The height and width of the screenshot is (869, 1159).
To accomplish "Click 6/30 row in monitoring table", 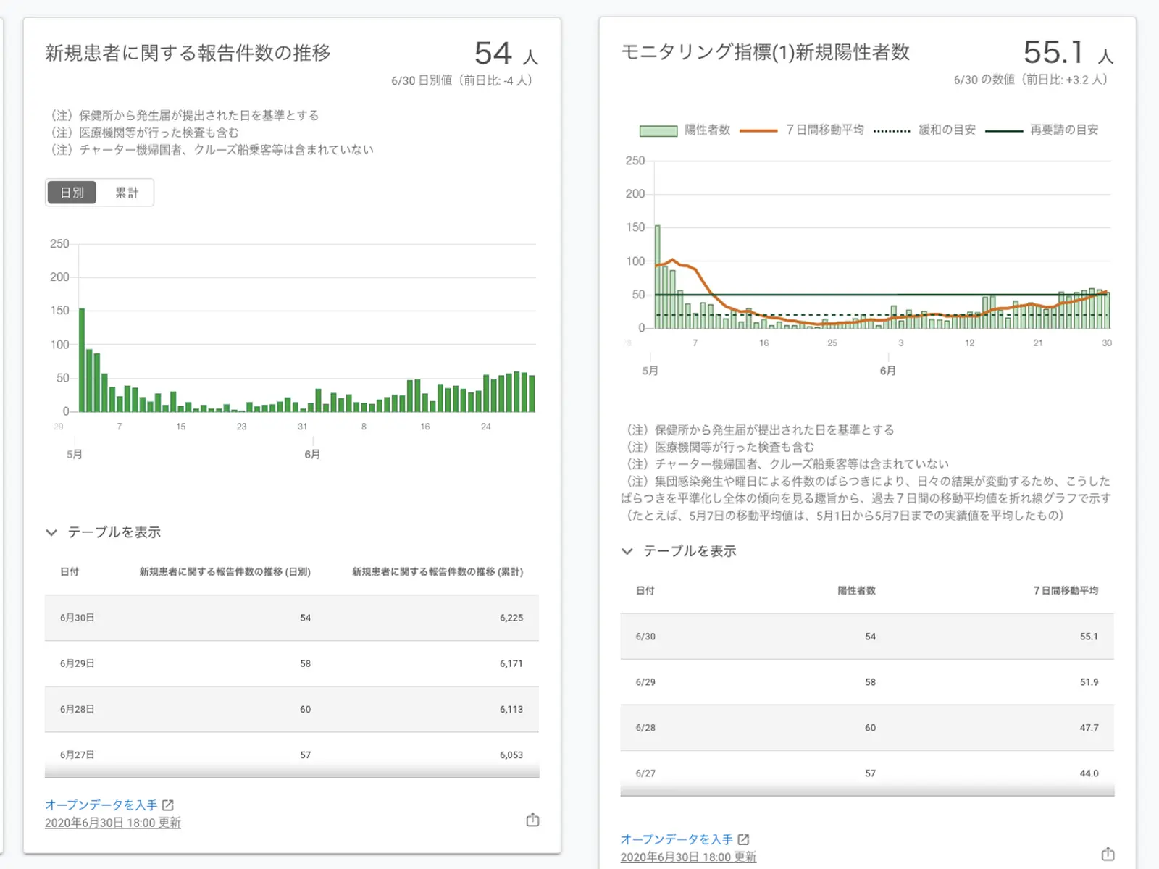I will pos(867,637).
